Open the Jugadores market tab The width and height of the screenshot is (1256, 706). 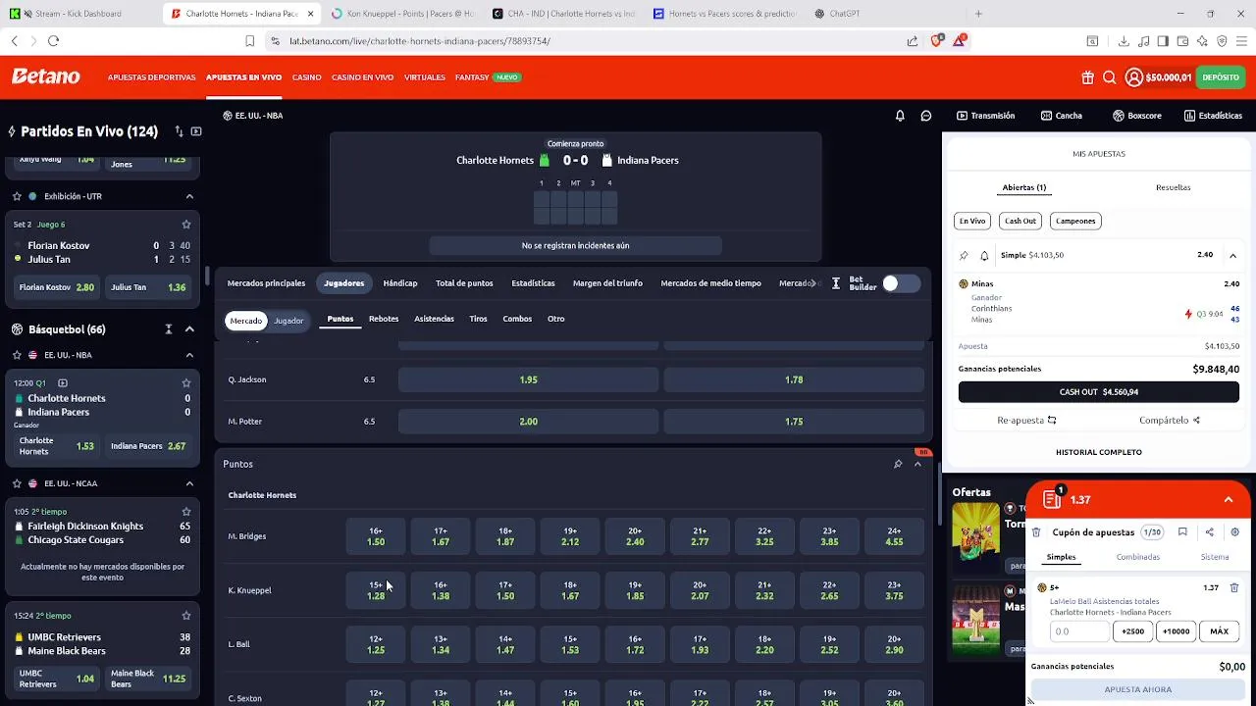click(x=344, y=283)
